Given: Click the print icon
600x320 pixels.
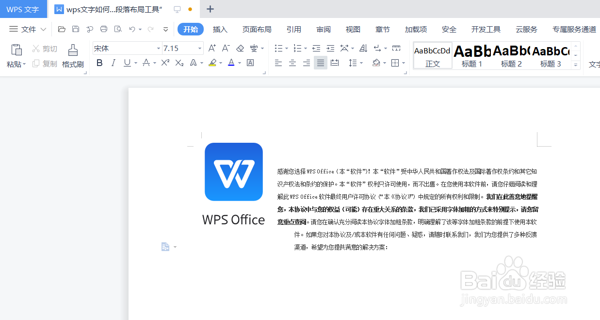Looking at the screenshot, I should pyautogui.click(x=104, y=29).
